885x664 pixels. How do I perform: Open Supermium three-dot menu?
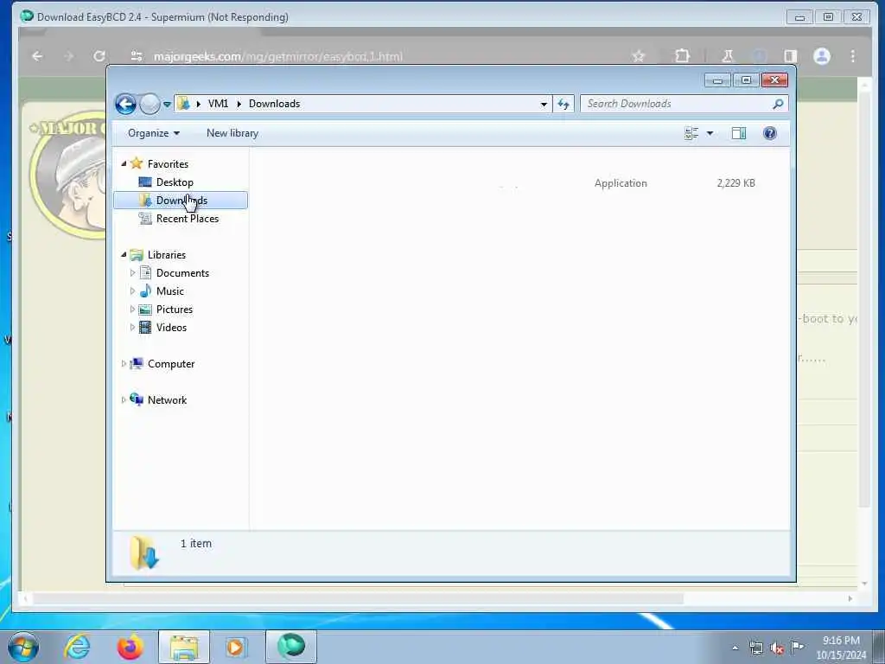(x=853, y=56)
